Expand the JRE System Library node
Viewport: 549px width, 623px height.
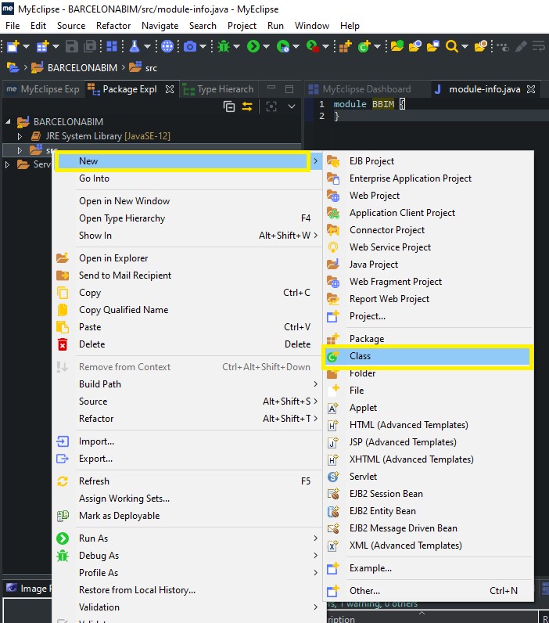pyautogui.click(x=20, y=136)
